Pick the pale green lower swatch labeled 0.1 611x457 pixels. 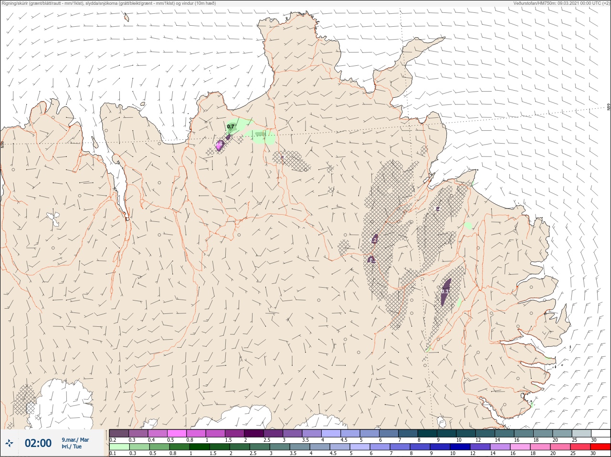[x=119, y=447]
